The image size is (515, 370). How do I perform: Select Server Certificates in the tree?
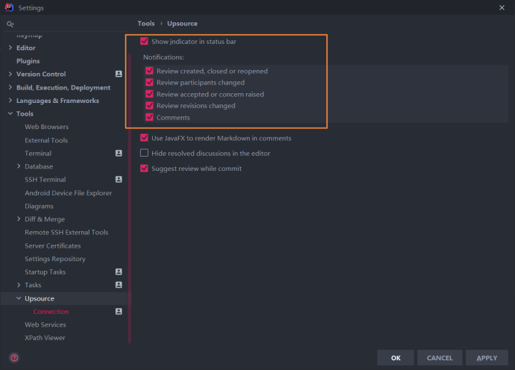click(x=53, y=245)
